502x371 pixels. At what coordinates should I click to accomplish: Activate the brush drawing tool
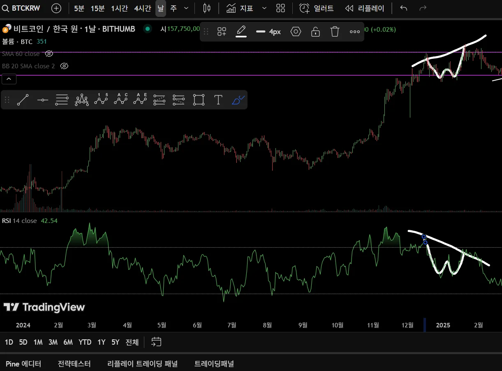point(238,100)
